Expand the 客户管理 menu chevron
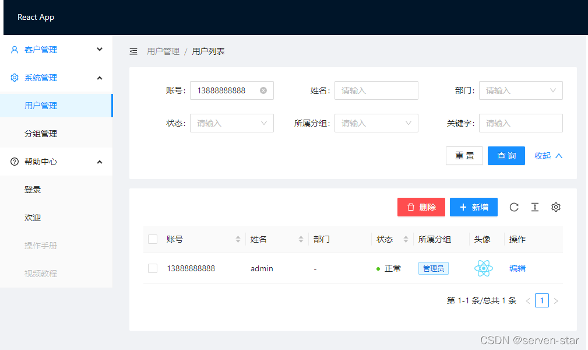 click(x=100, y=49)
